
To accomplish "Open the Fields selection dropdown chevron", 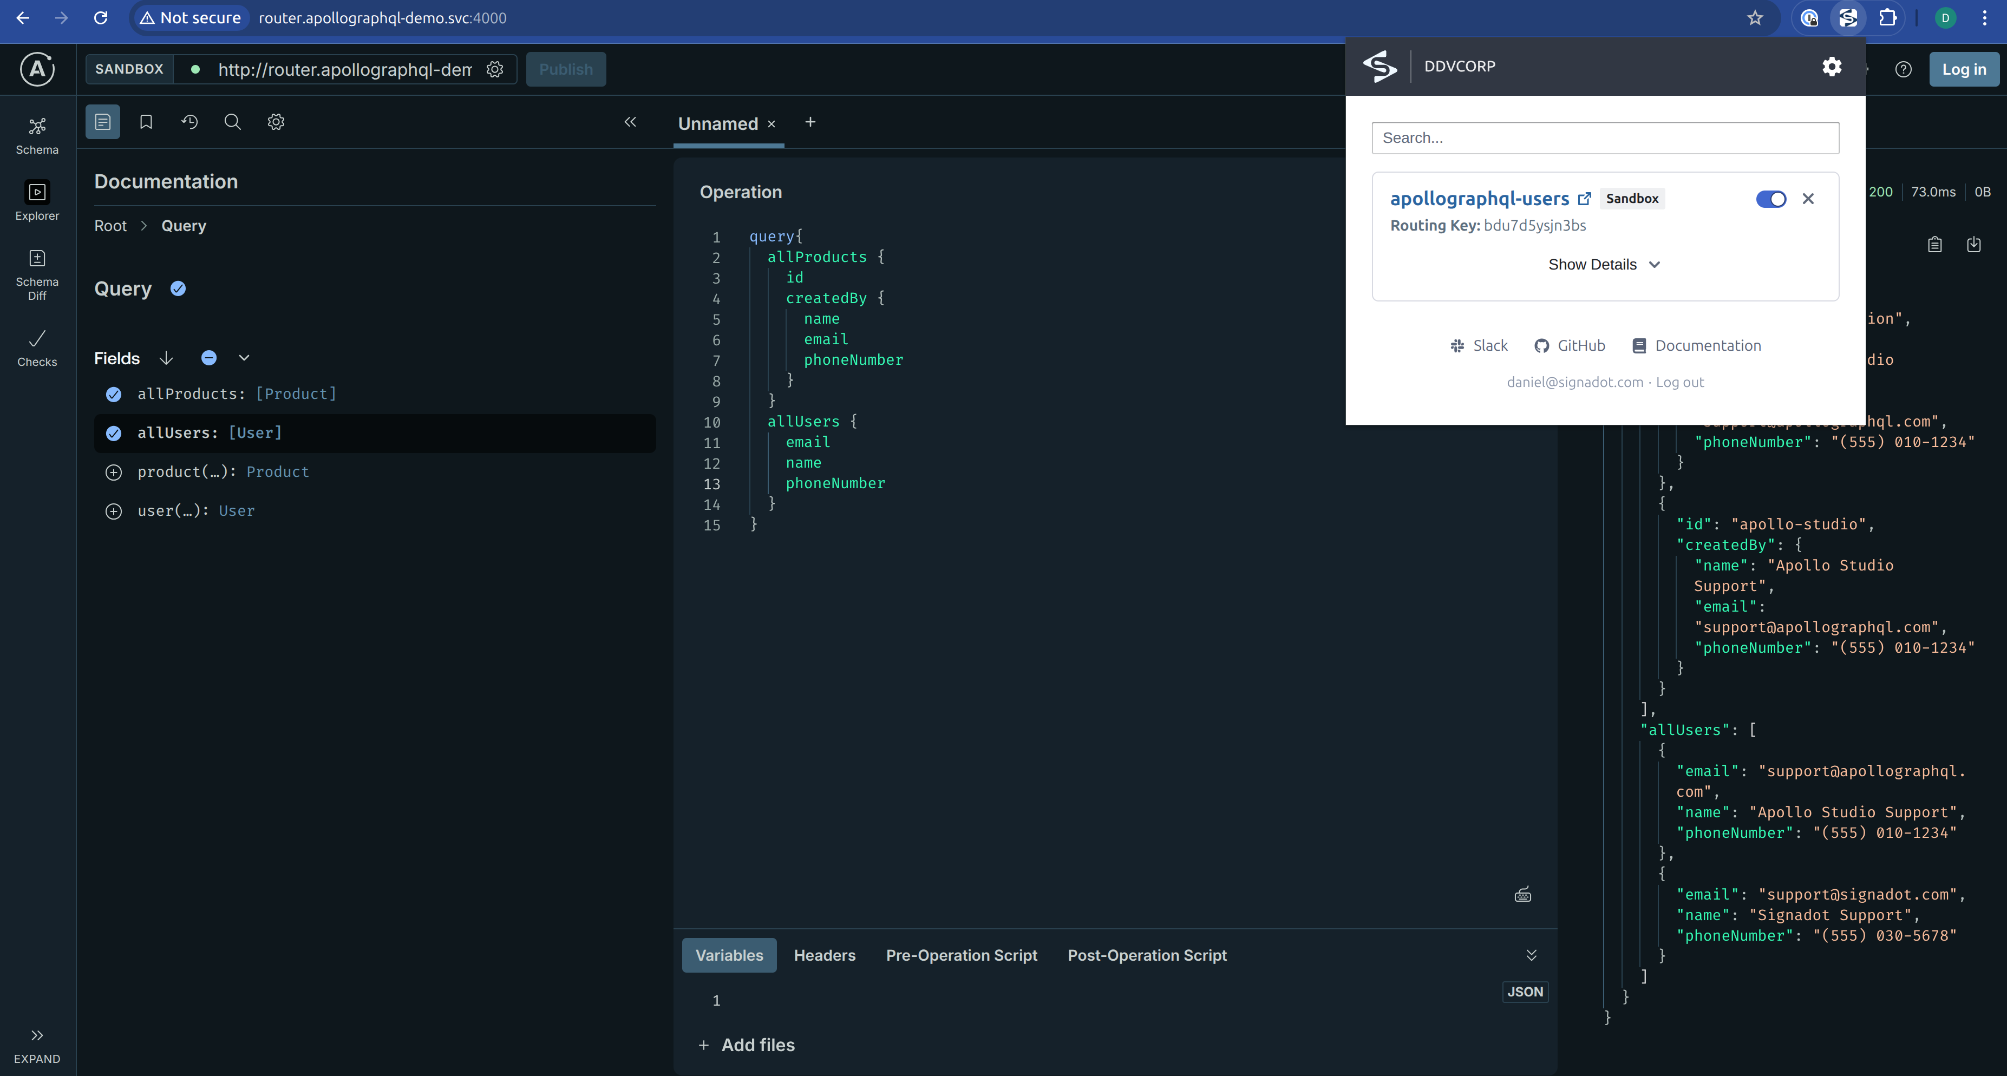I will 244,358.
